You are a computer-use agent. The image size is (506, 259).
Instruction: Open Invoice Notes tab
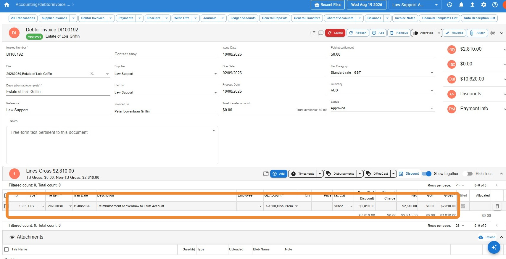tap(405, 18)
